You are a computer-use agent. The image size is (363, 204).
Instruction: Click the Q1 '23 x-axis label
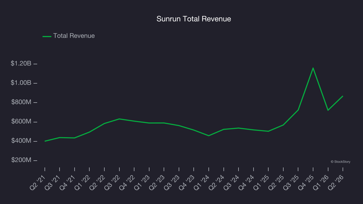pos(142,182)
